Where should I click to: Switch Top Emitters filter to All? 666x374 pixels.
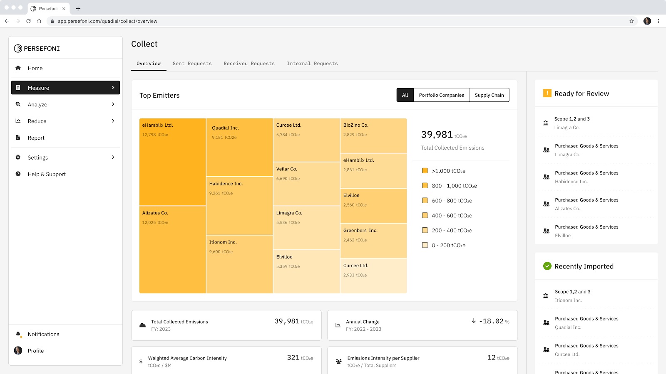tap(405, 95)
